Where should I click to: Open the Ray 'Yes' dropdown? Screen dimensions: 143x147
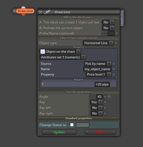(96, 102)
